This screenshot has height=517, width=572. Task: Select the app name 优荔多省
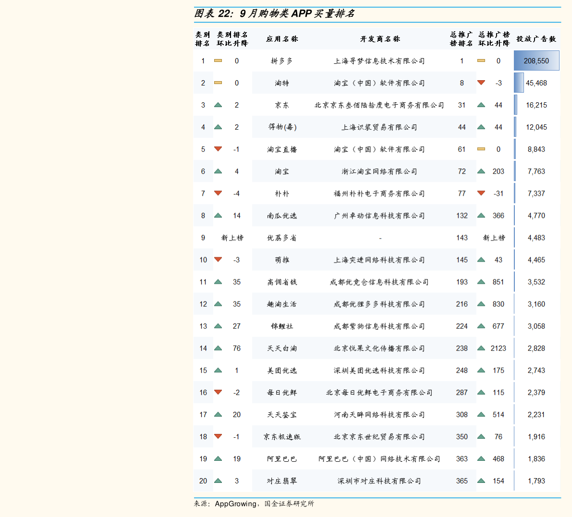pos(282,238)
